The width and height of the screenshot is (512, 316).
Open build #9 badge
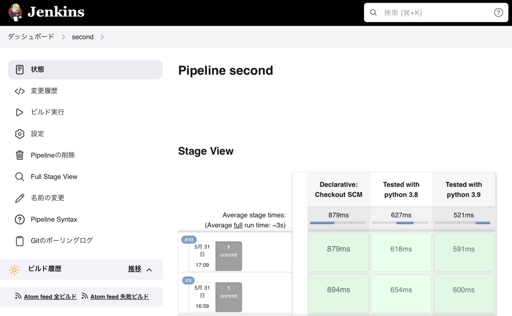click(x=189, y=280)
